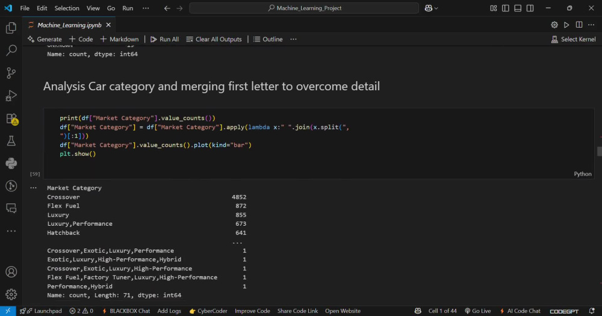
Task: Open AI Code Chat in status bar
Action: 520,311
